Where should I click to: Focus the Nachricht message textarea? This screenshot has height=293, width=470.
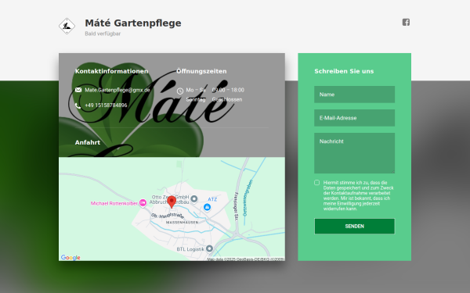[x=355, y=153]
